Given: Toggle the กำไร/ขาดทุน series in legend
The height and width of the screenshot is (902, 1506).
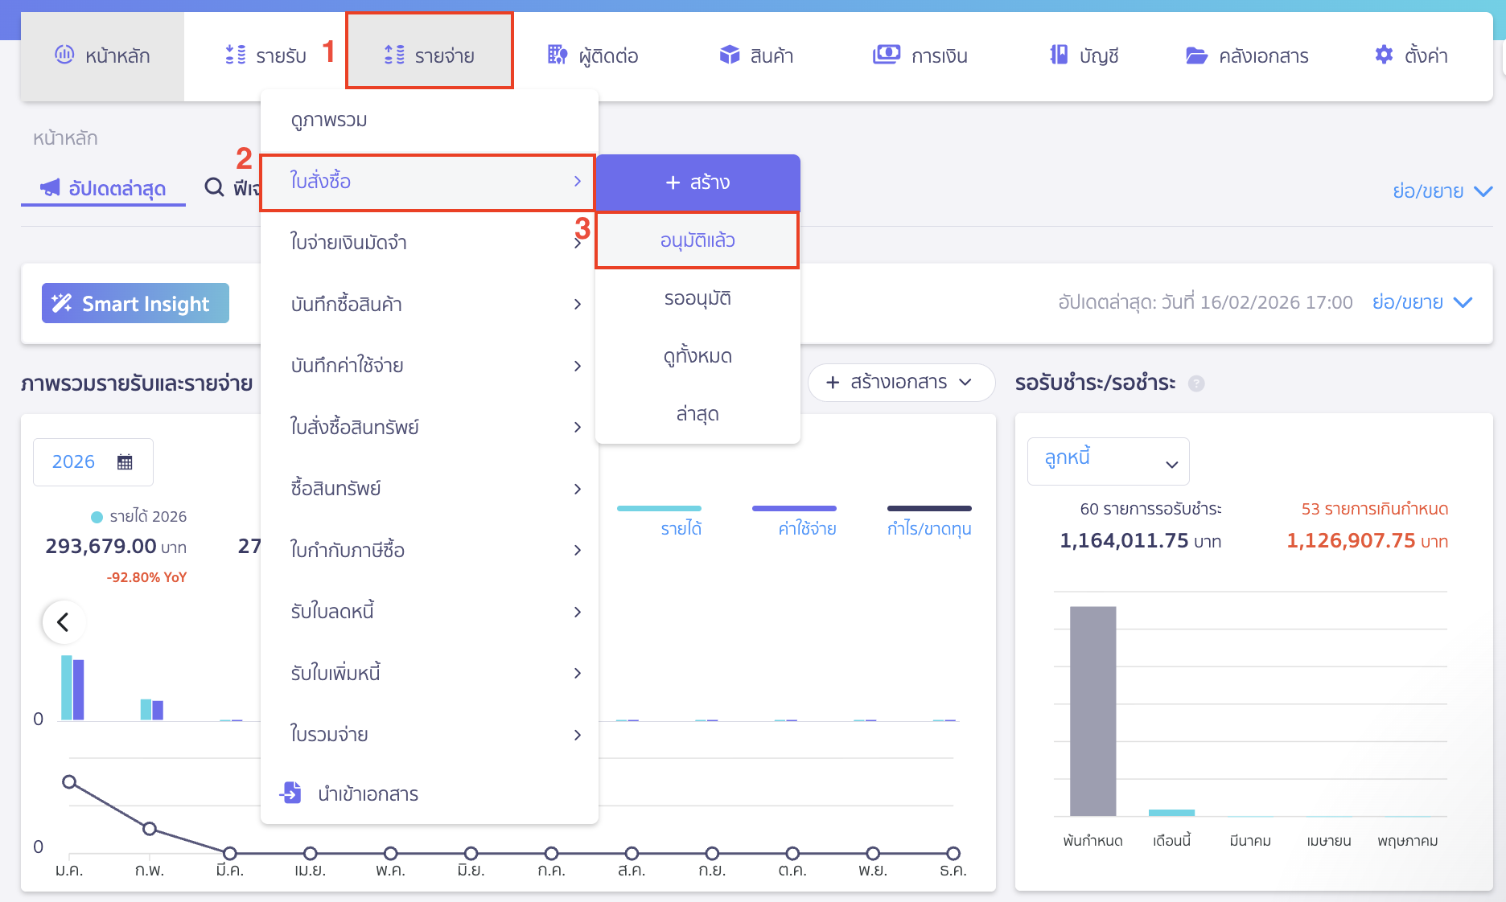Looking at the screenshot, I should tap(928, 528).
